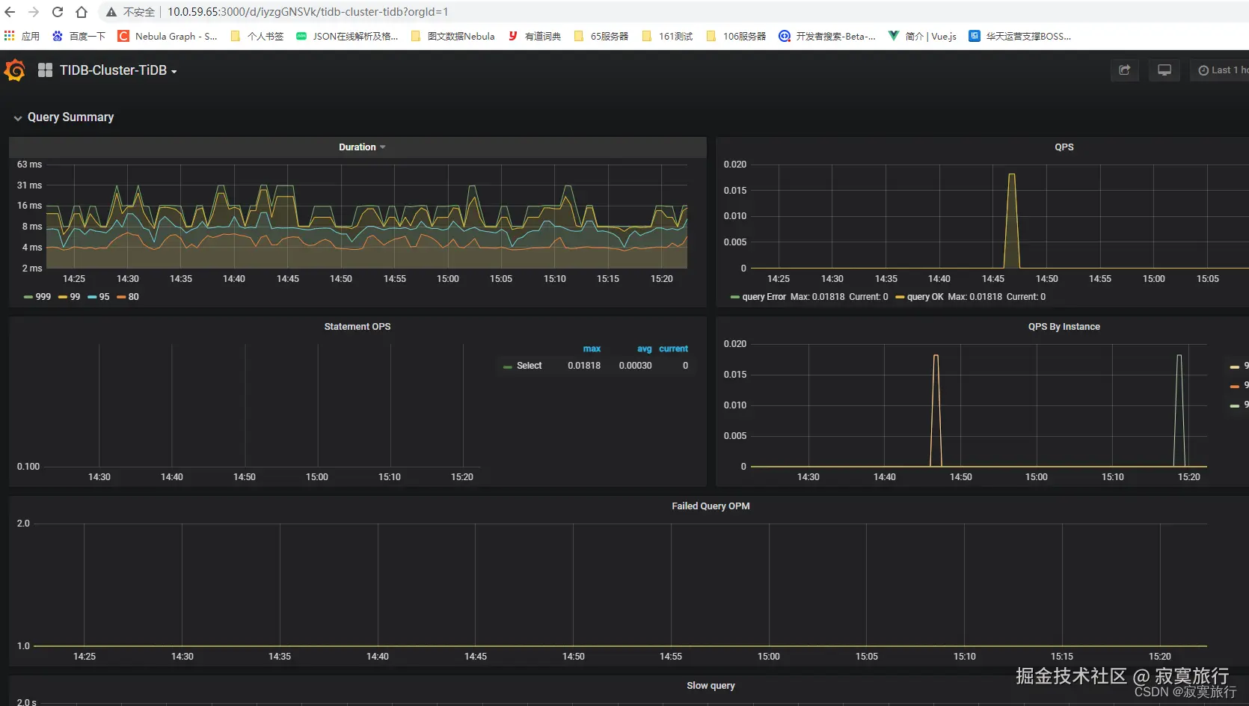Click the Select max value 0.01818

tap(584, 366)
